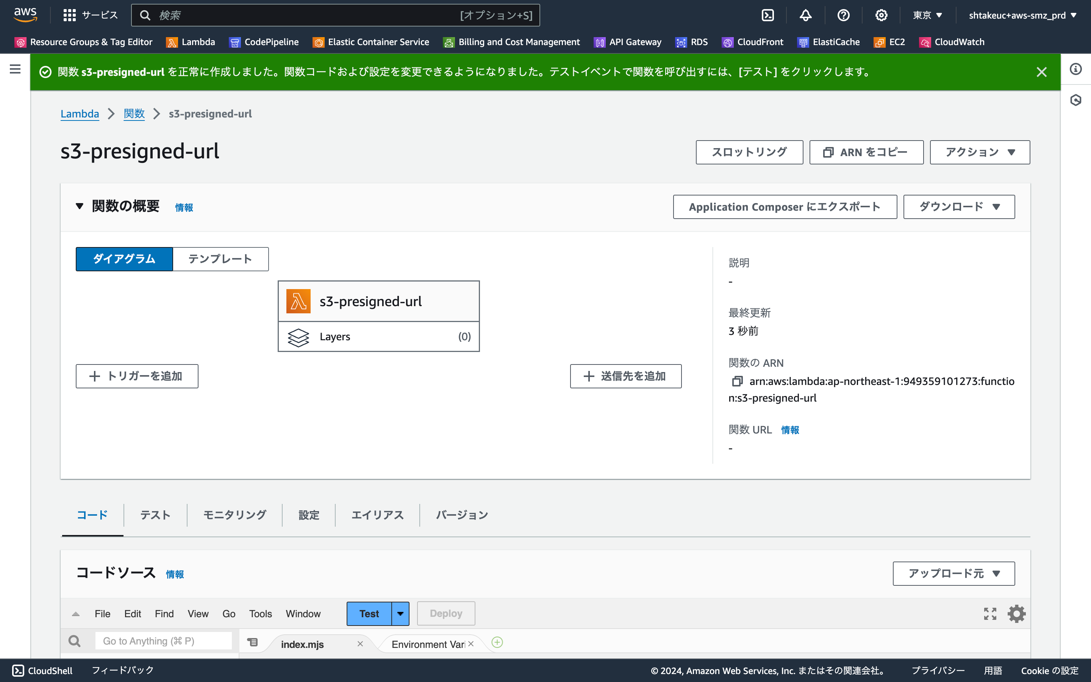Open the Lambda breadcrumb link
The height and width of the screenshot is (682, 1091).
coord(80,114)
